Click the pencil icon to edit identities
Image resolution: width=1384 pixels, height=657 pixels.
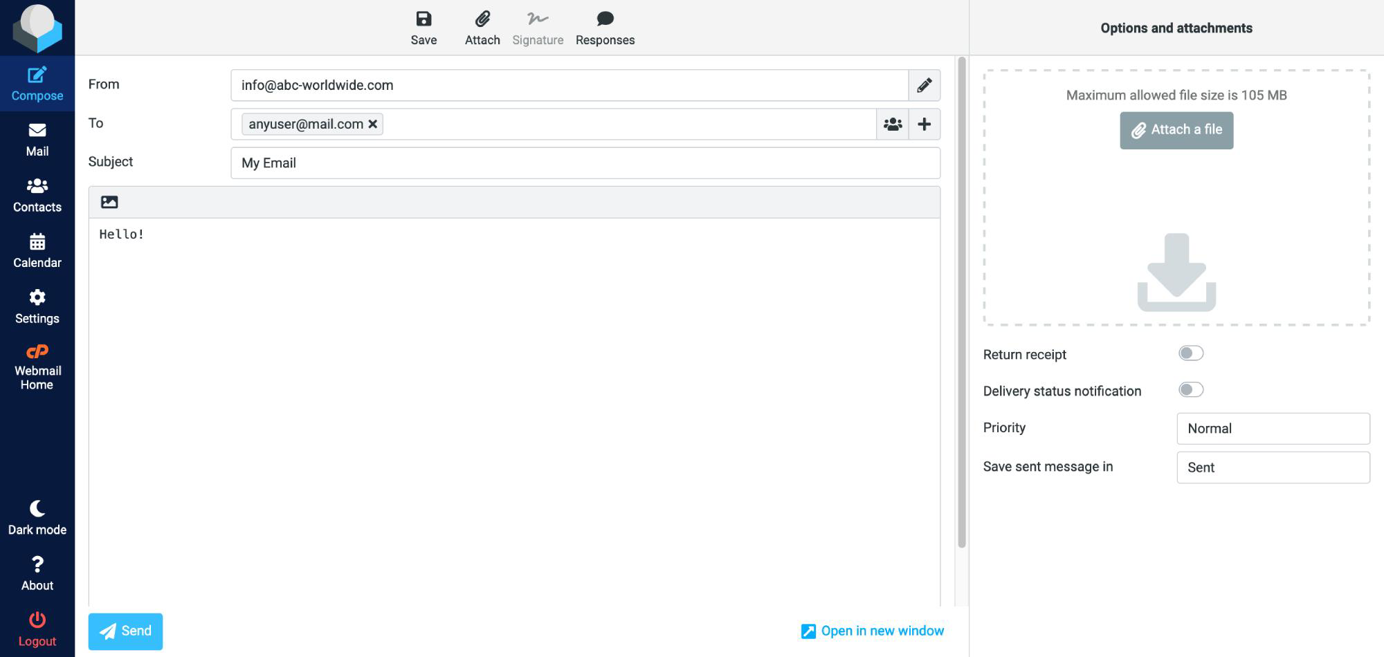pyautogui.click(x=924, y=85)
